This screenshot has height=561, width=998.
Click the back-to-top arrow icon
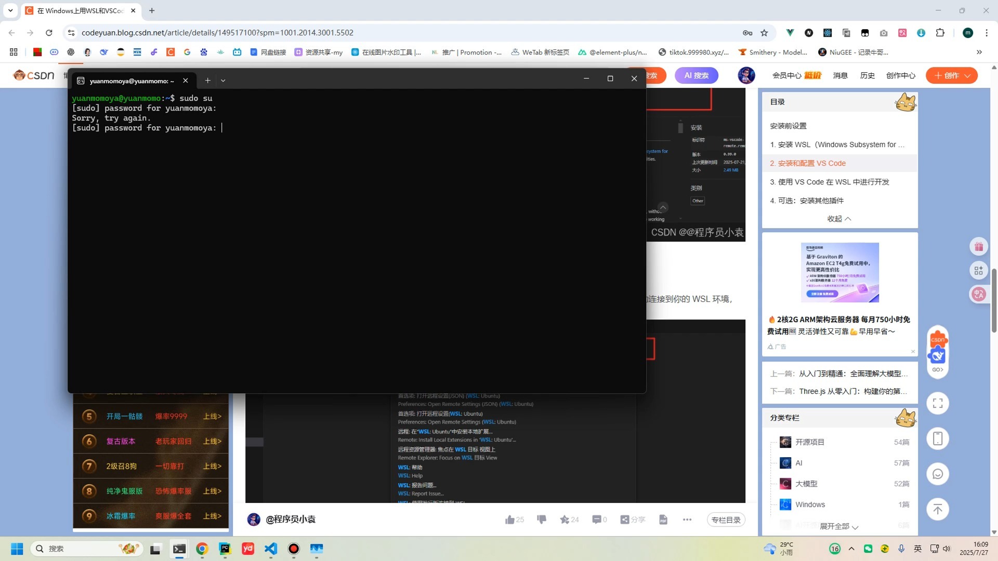coord(938,509)
